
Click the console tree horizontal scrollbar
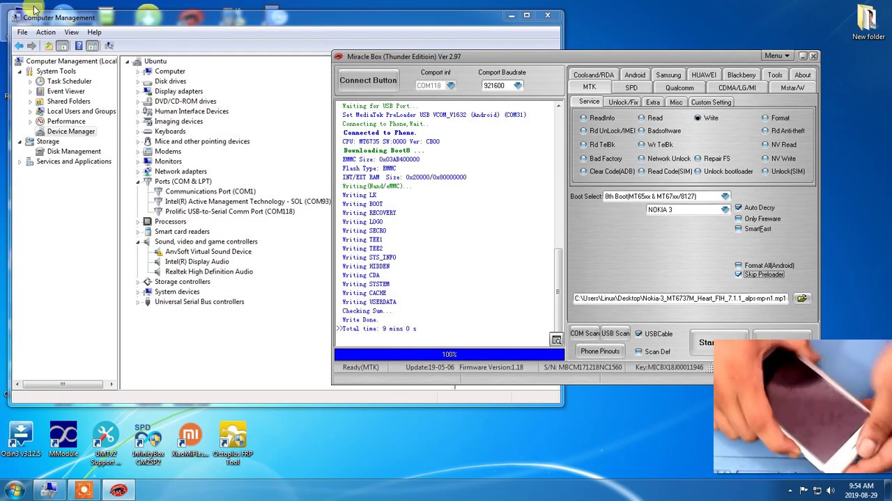[63, 384]
